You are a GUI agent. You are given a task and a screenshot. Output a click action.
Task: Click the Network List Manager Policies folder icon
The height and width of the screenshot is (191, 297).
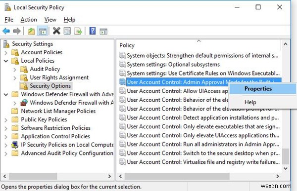point(15,111)
